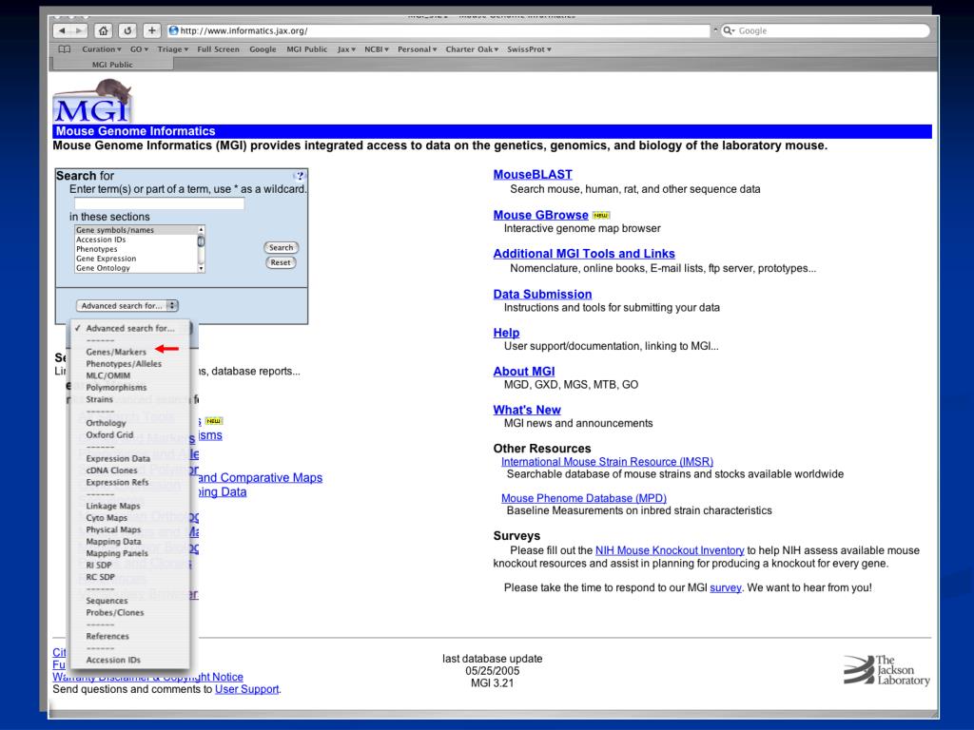Screen dimensions: 974x730
Task: Click the Search button
Action: pos(281,247)
